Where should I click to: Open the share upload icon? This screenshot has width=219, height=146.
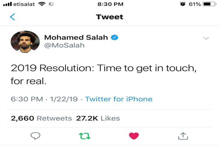[183, 136]
